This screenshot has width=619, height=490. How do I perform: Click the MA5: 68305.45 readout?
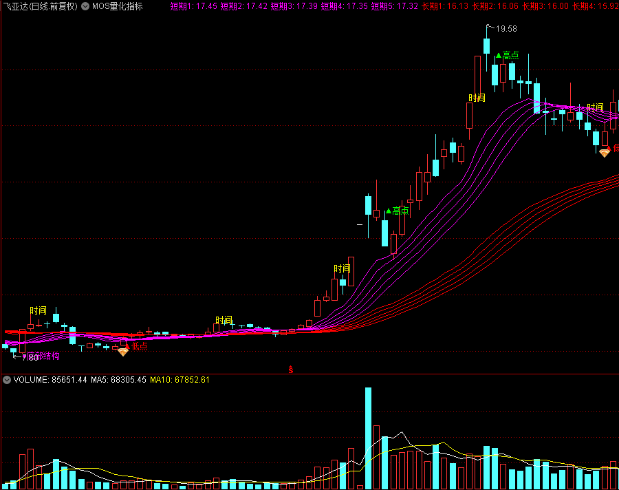118,380
